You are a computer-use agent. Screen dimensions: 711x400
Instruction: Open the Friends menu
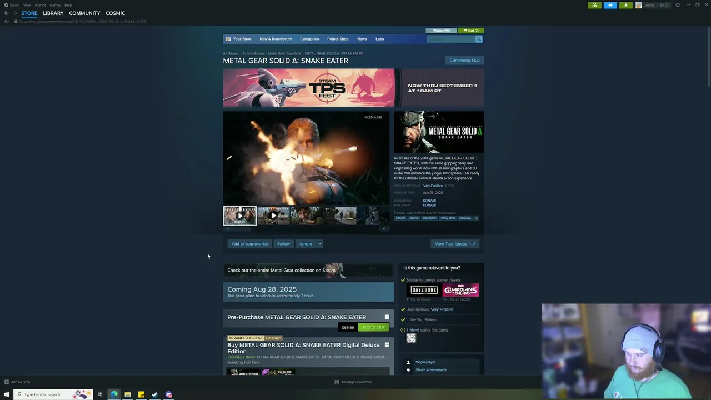pos(41,5)
